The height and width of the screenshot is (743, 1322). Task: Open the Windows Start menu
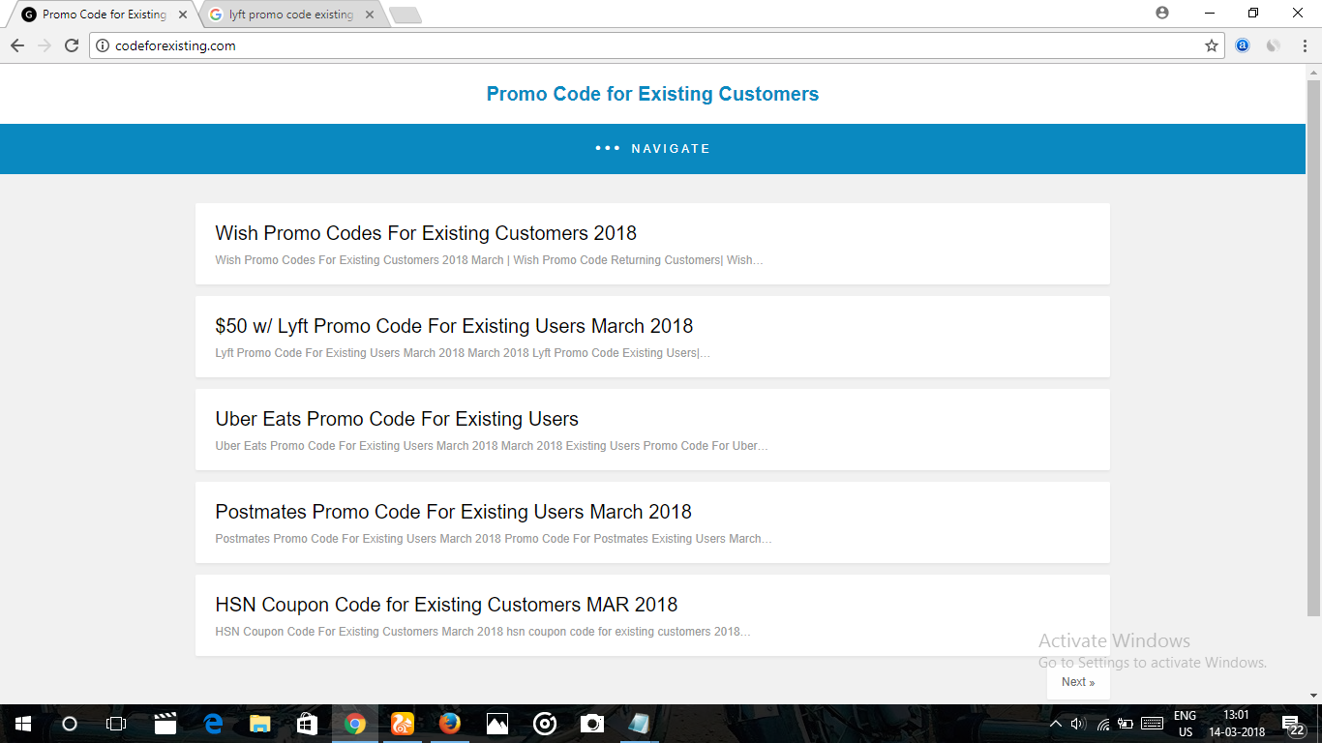[x=22, y=724]
